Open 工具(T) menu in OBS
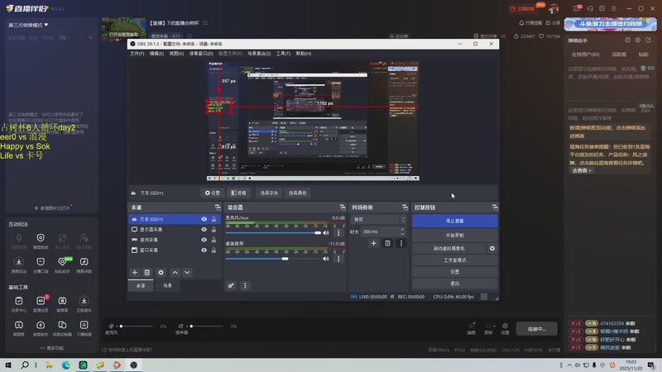The image size is (662, 372). (283, 54)
